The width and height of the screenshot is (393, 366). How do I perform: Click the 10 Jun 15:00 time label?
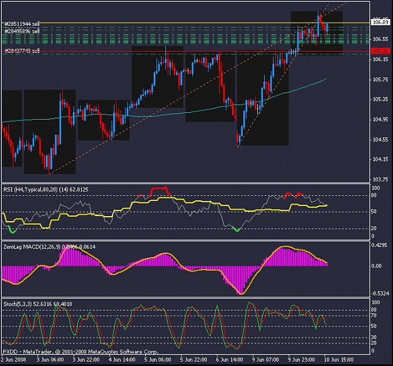click(339, 360)
